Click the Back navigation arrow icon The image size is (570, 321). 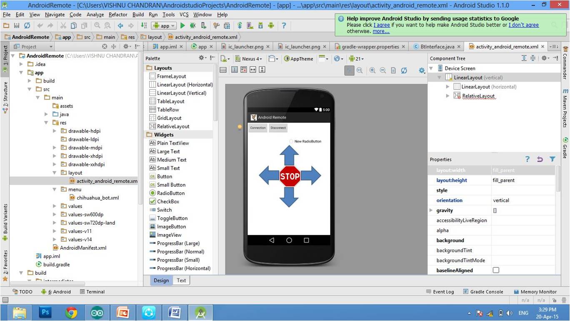pyautogui.click(x=120, y=25)
